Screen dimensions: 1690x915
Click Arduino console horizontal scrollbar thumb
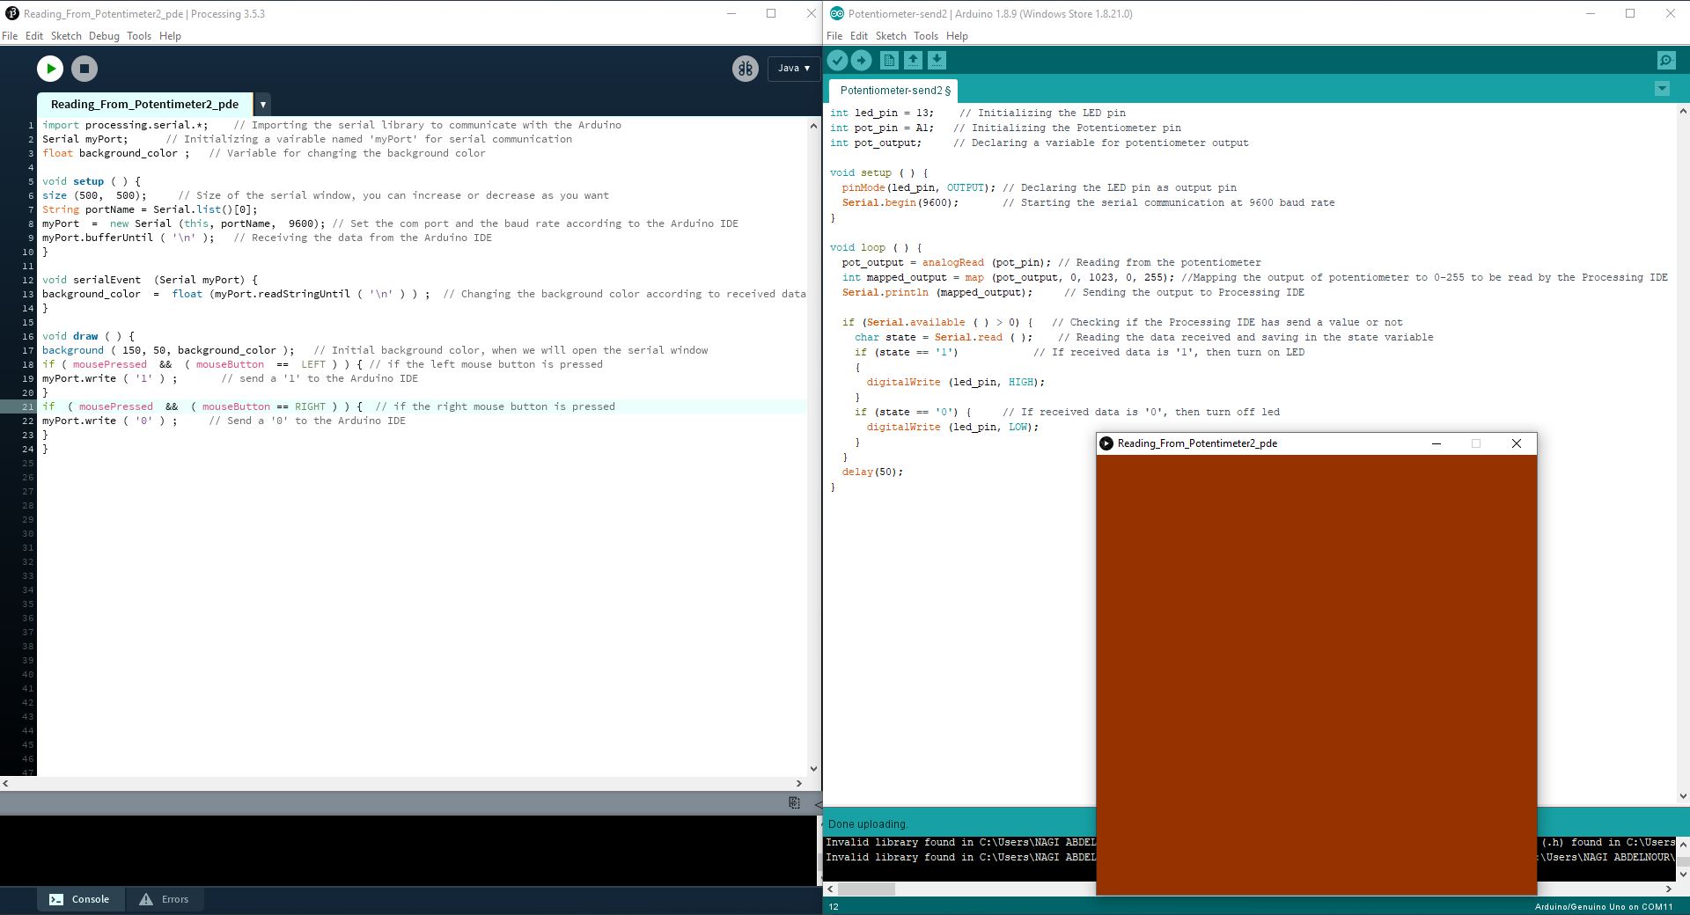pos(865,889)
